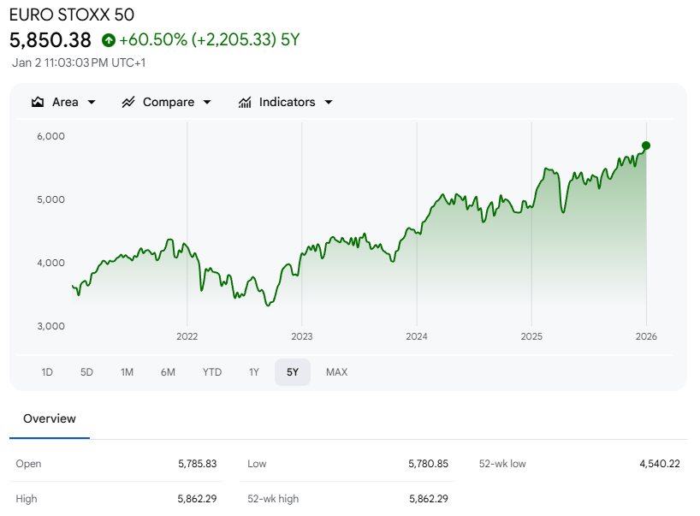
Task: Click the 2025 x-axis label
Action: click(x=531, y=336)
